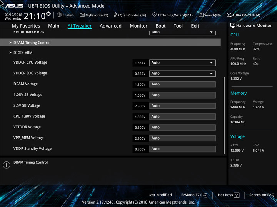Go to the Monitor tab

coord(138,26)
